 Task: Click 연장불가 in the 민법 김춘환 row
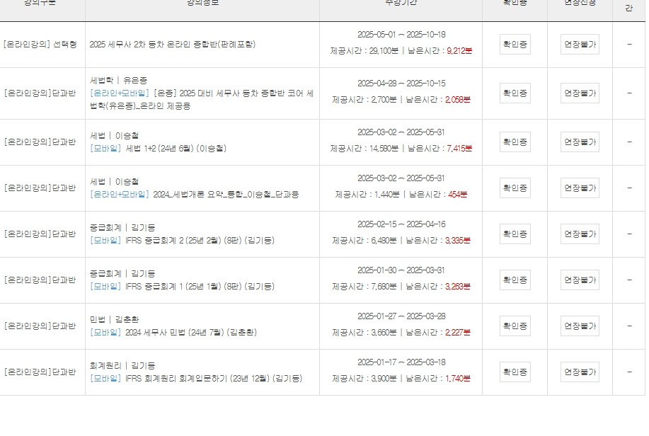580,326
